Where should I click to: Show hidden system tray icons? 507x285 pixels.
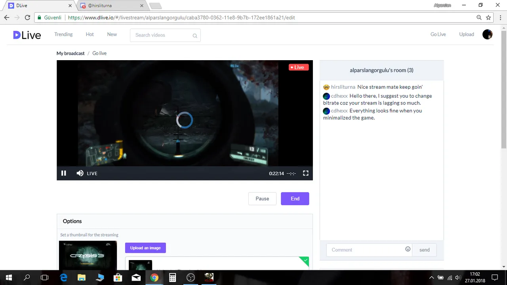tap(432, 277)
